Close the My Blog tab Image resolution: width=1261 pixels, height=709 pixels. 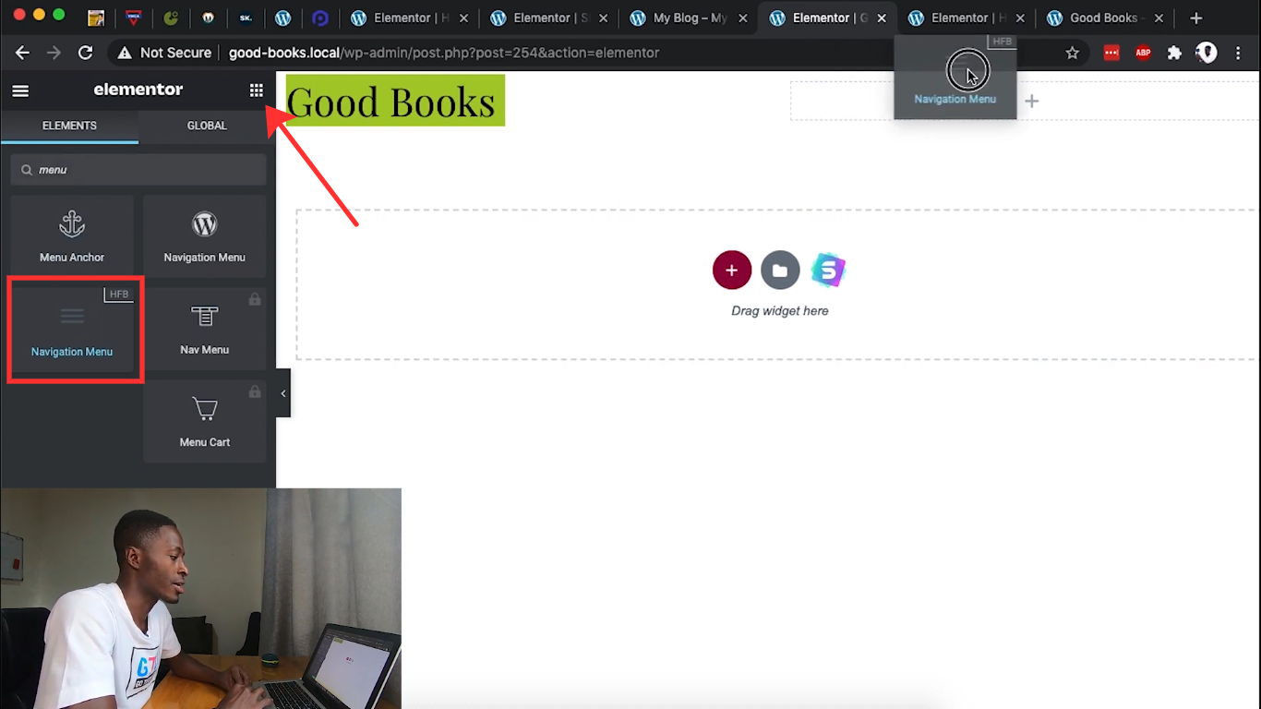[742, 18]
